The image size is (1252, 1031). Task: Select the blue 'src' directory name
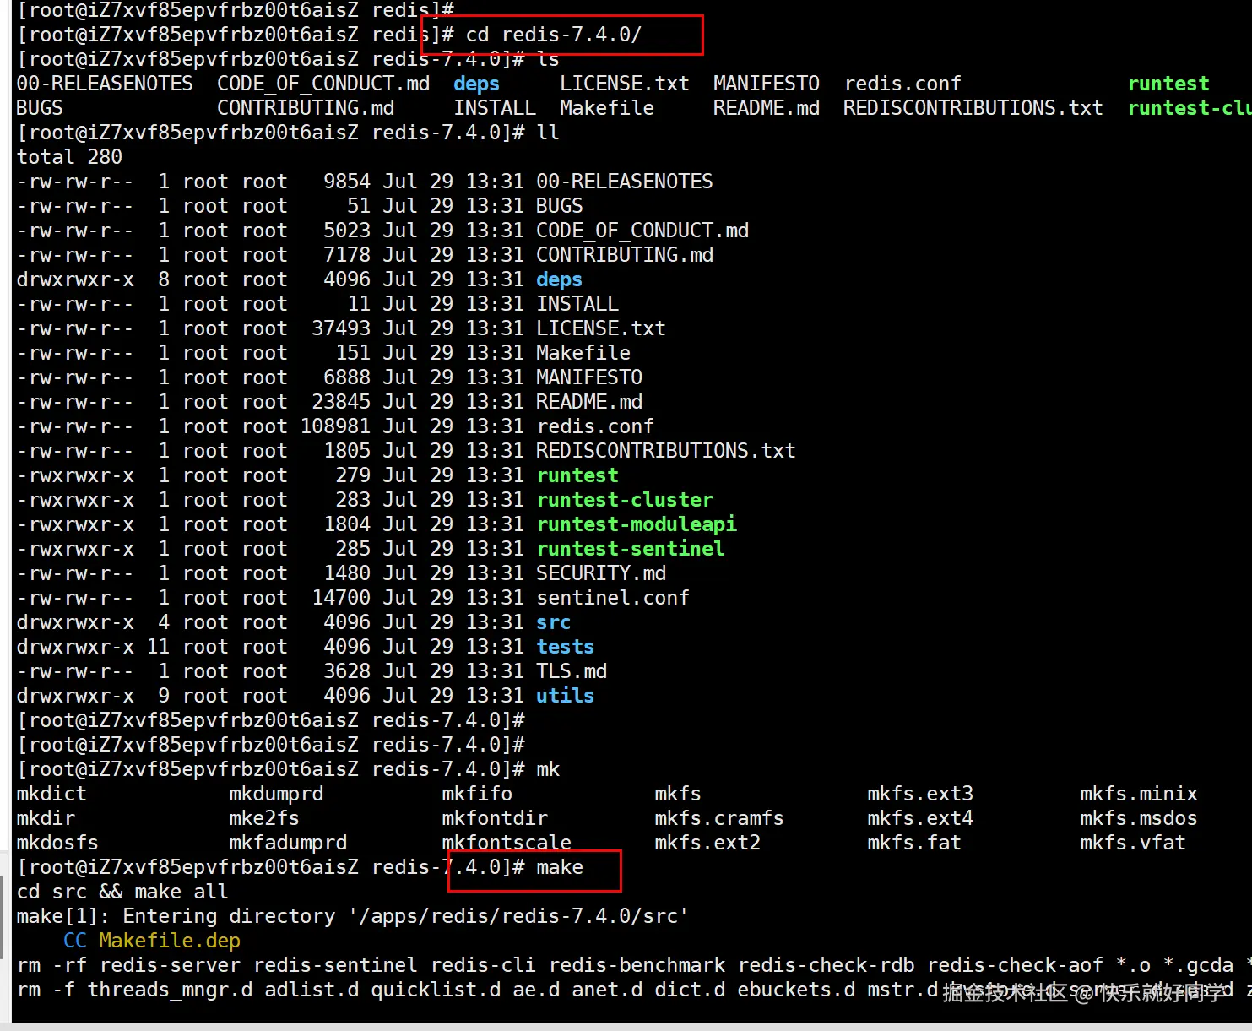tap(554, 622)
